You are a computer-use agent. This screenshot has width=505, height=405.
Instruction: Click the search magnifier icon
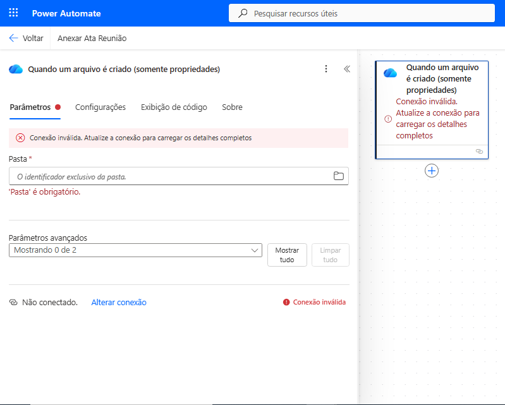(x=243, y=13)
